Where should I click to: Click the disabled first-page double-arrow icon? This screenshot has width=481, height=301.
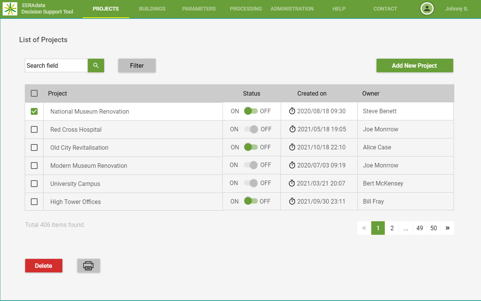(x=364, y=228)
